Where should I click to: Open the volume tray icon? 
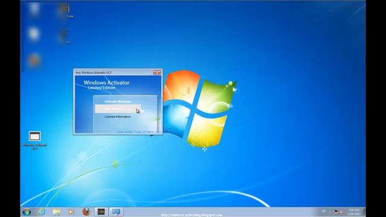342,212
